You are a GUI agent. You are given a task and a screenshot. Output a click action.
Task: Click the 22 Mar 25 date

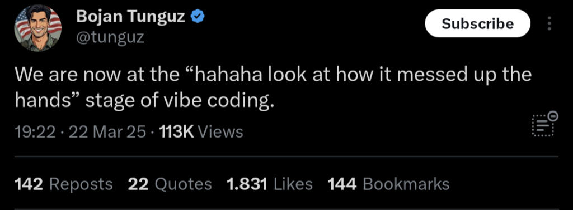pyautogui.click(x=107, y=131)
